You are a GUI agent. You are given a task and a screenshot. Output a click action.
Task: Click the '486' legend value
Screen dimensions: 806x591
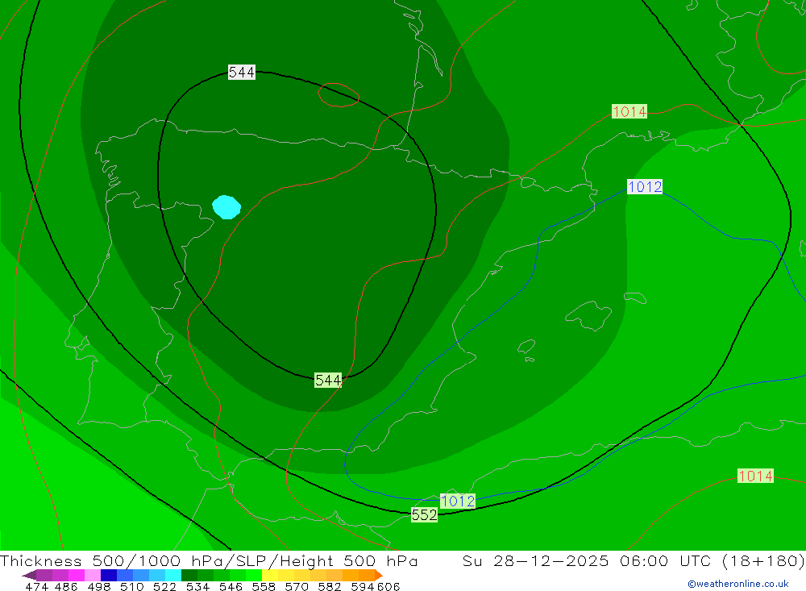click(66, 586)
